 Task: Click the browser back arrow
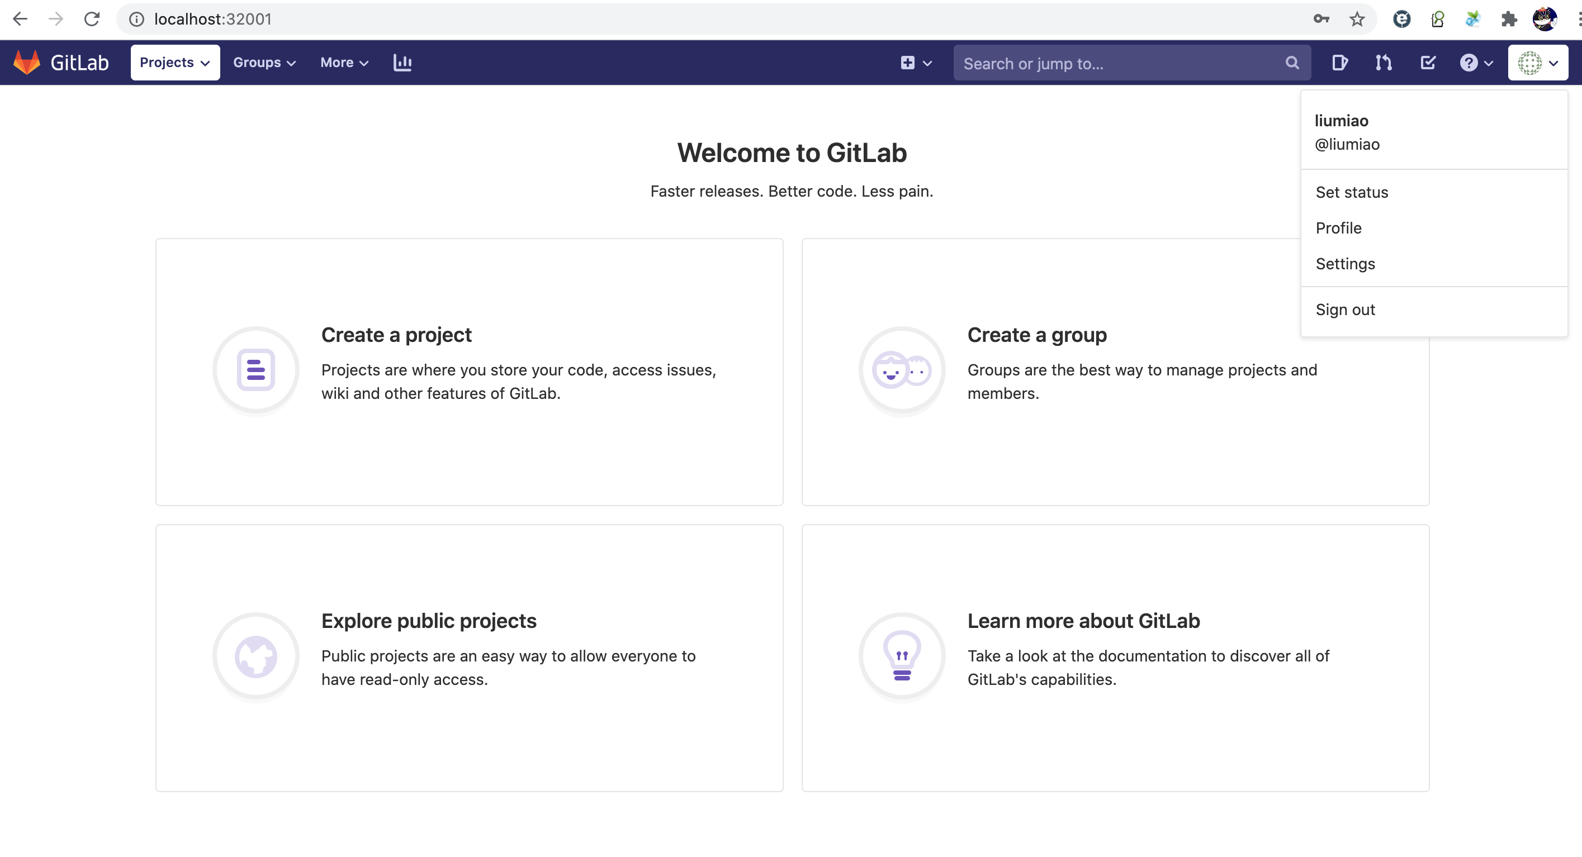click(x=20, y=19)
